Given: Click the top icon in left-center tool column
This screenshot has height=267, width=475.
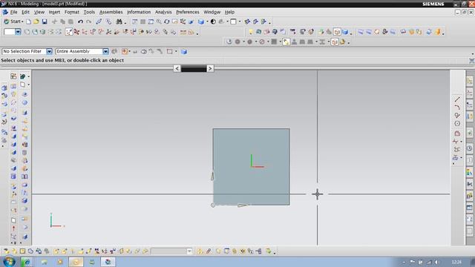Looking at the screenshot, I should [13, 76].
